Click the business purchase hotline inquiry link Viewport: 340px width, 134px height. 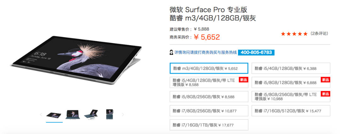pos(206,53)
